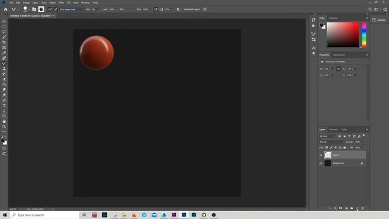Viewport: 389px width, 219px height.
Task: Click the search icon at the top right
Action: [370, 9]
